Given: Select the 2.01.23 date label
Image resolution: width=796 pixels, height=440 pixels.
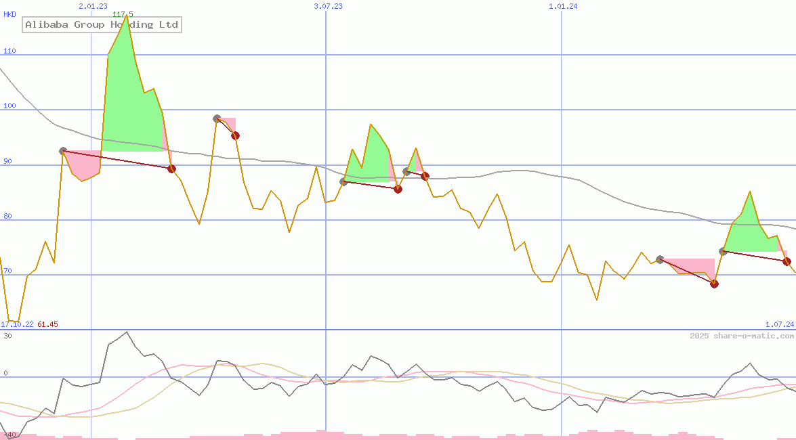Looking at the screenshot, I should pos(93,6).
